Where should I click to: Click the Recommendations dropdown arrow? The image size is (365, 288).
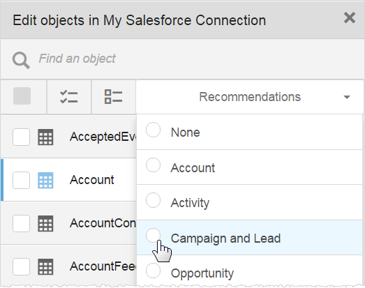tap(347, 97)
